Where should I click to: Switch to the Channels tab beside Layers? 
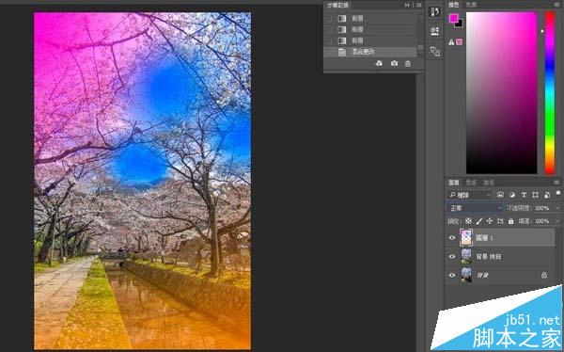[x=471, y=183]
